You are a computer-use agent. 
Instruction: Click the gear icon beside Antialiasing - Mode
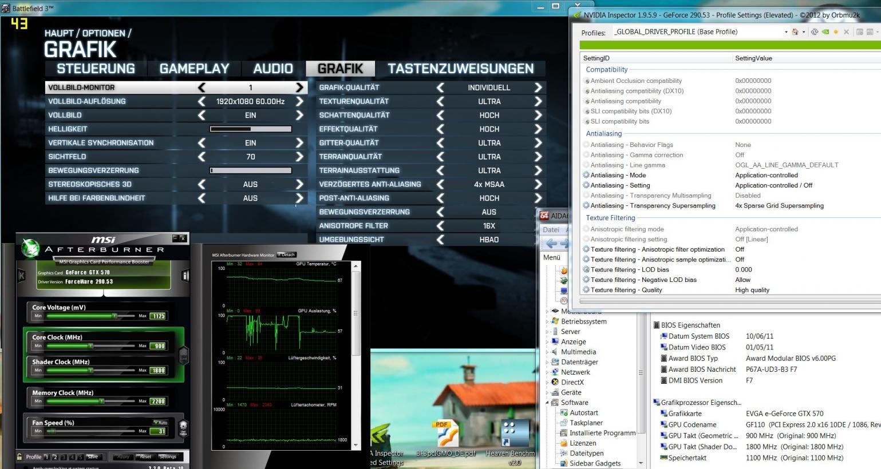pos(586,175)
